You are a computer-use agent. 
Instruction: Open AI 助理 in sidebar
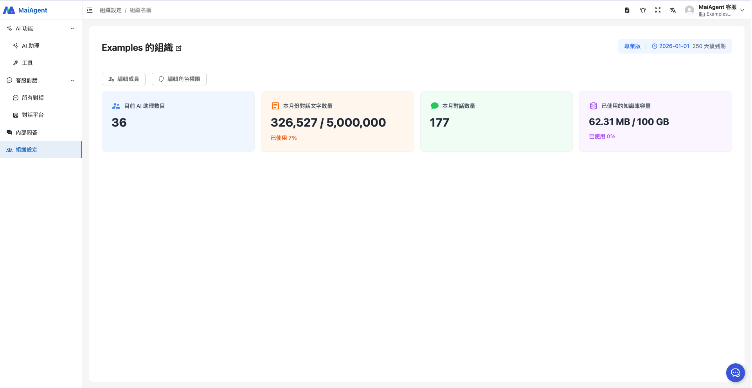31,46
